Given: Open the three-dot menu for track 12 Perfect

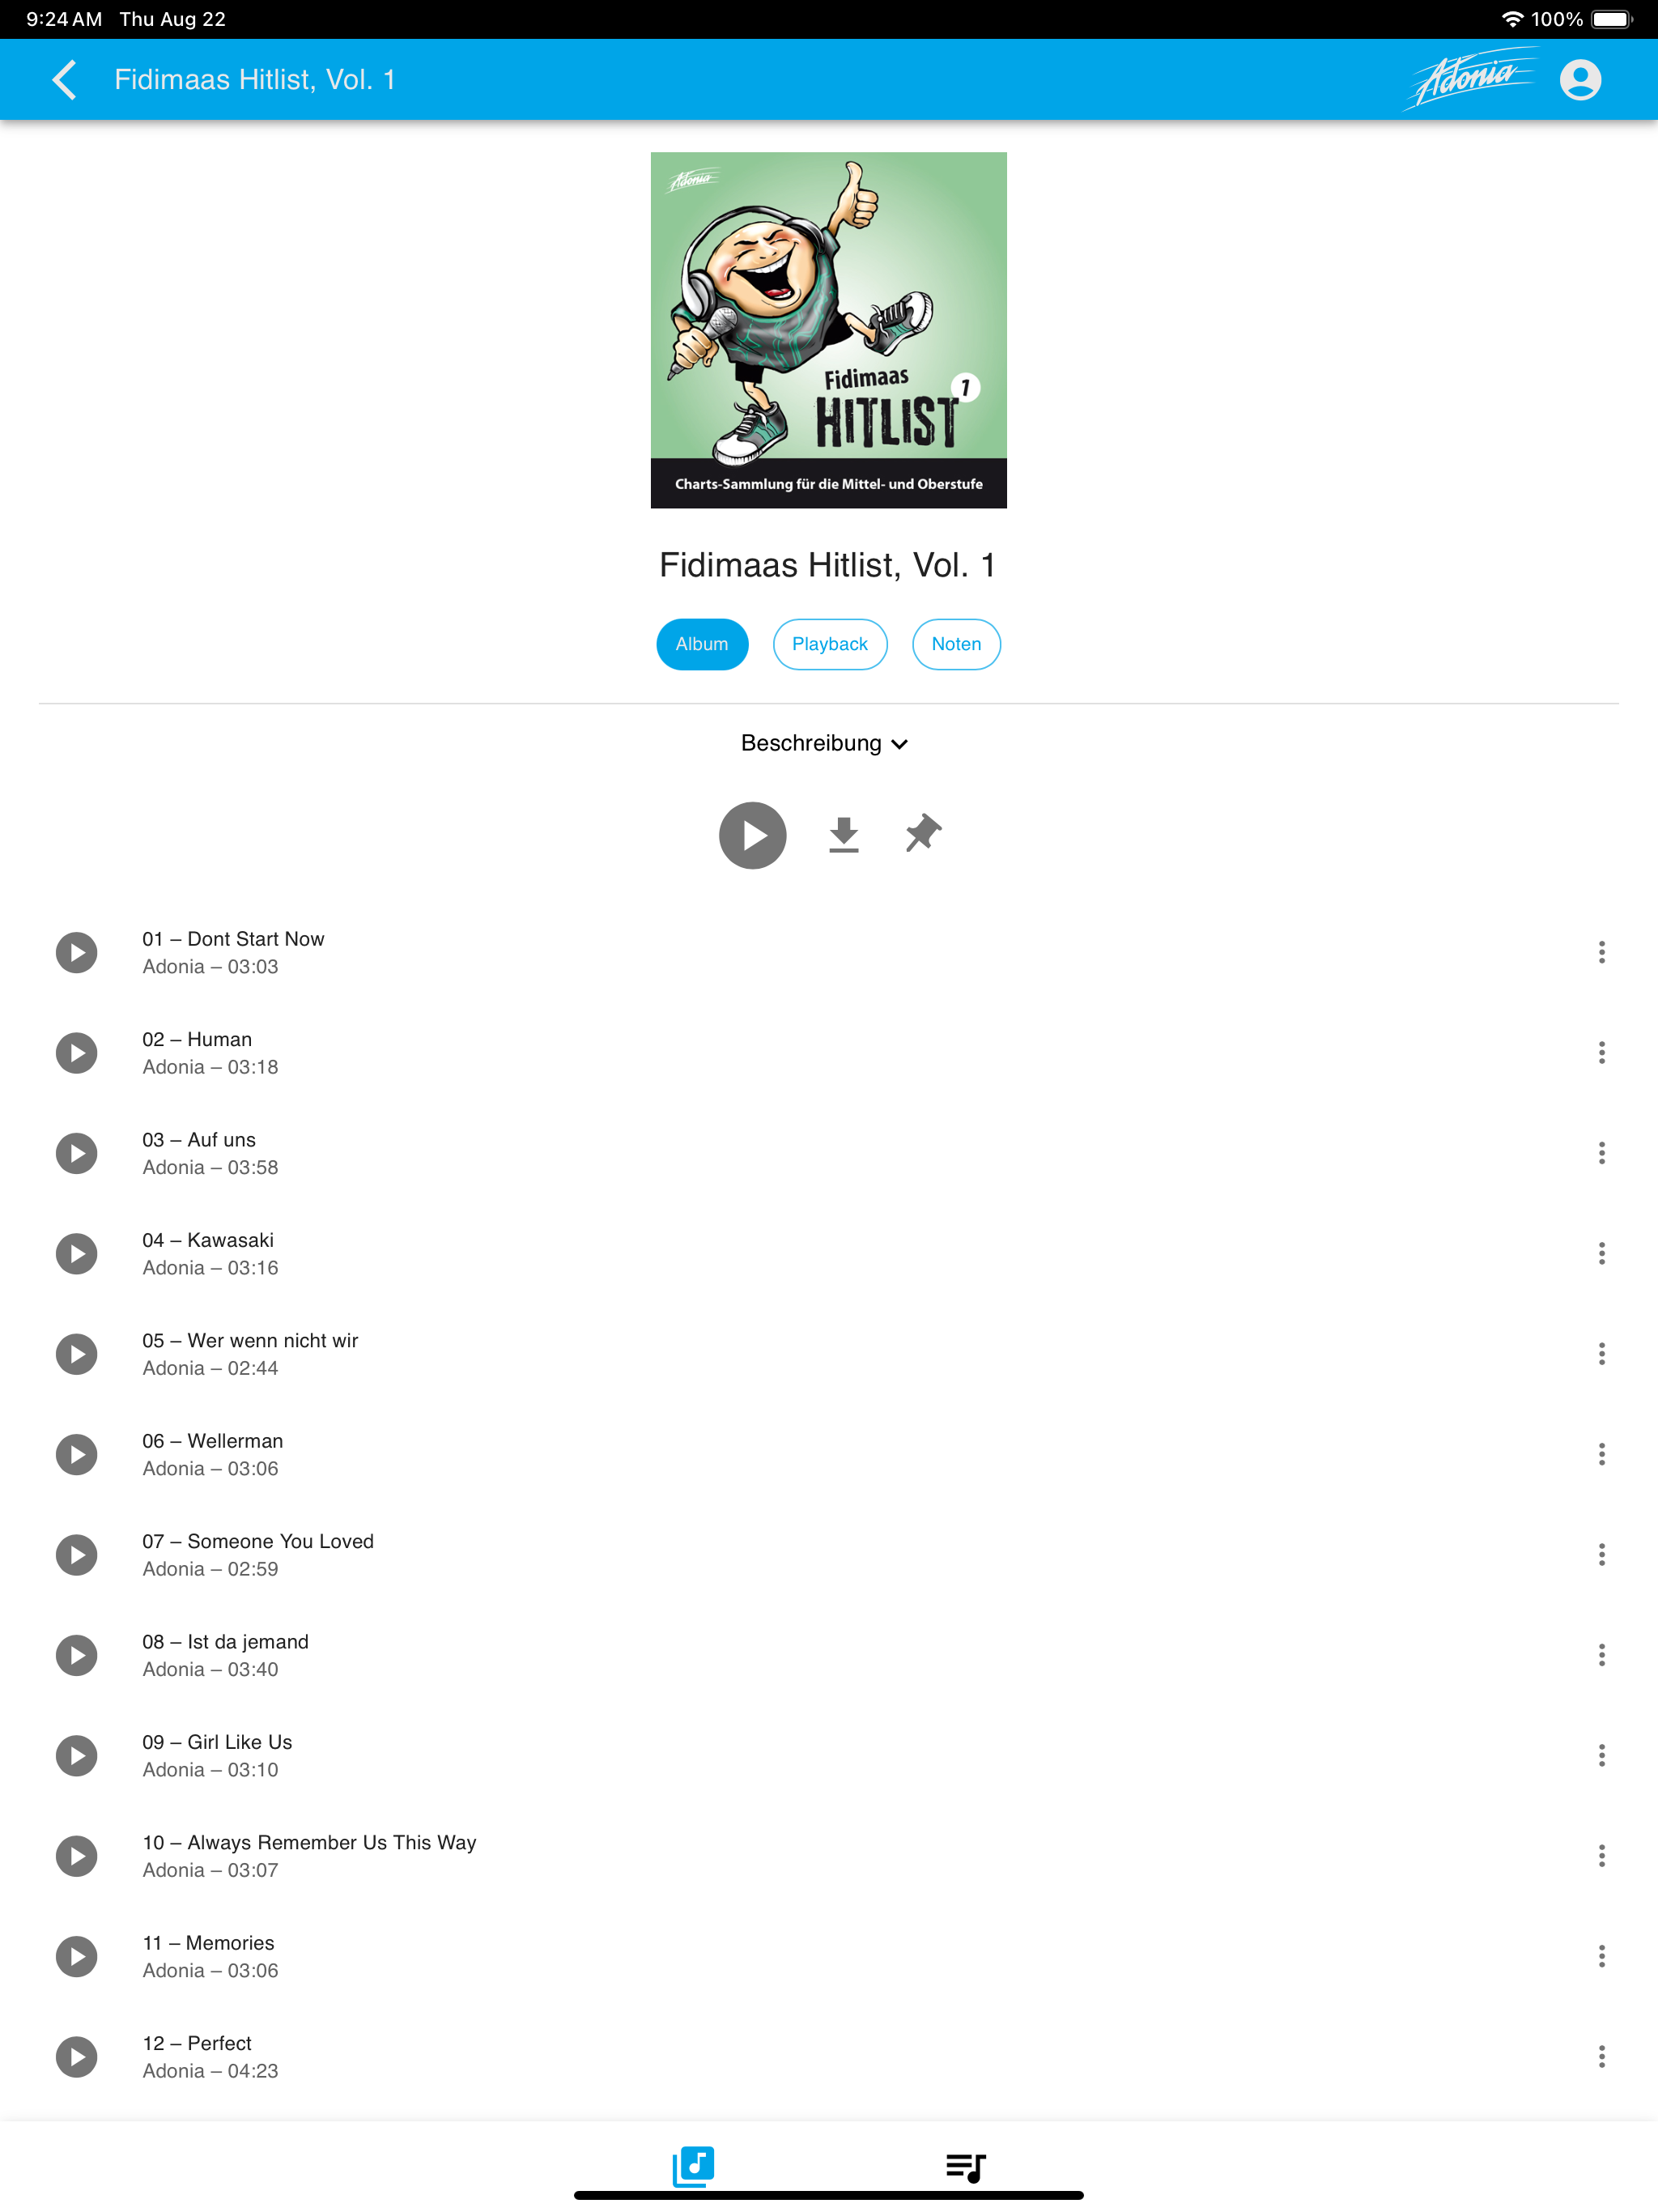Looking at the screenshot, I should pos(1602,2056).
